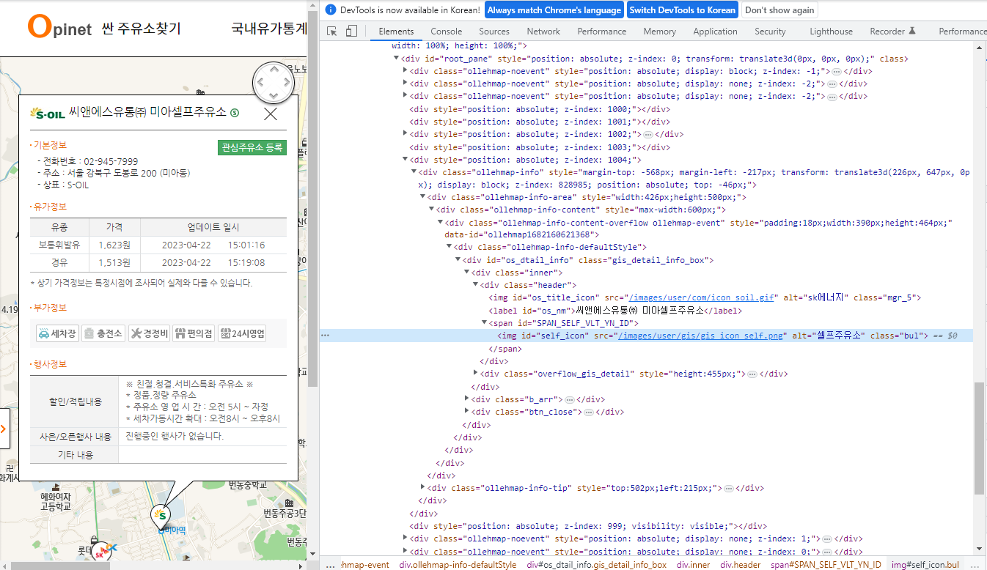Open 싼 주유소찾기 menu item
The width and height of the screenshot is (987, 570).
point(142,29)
